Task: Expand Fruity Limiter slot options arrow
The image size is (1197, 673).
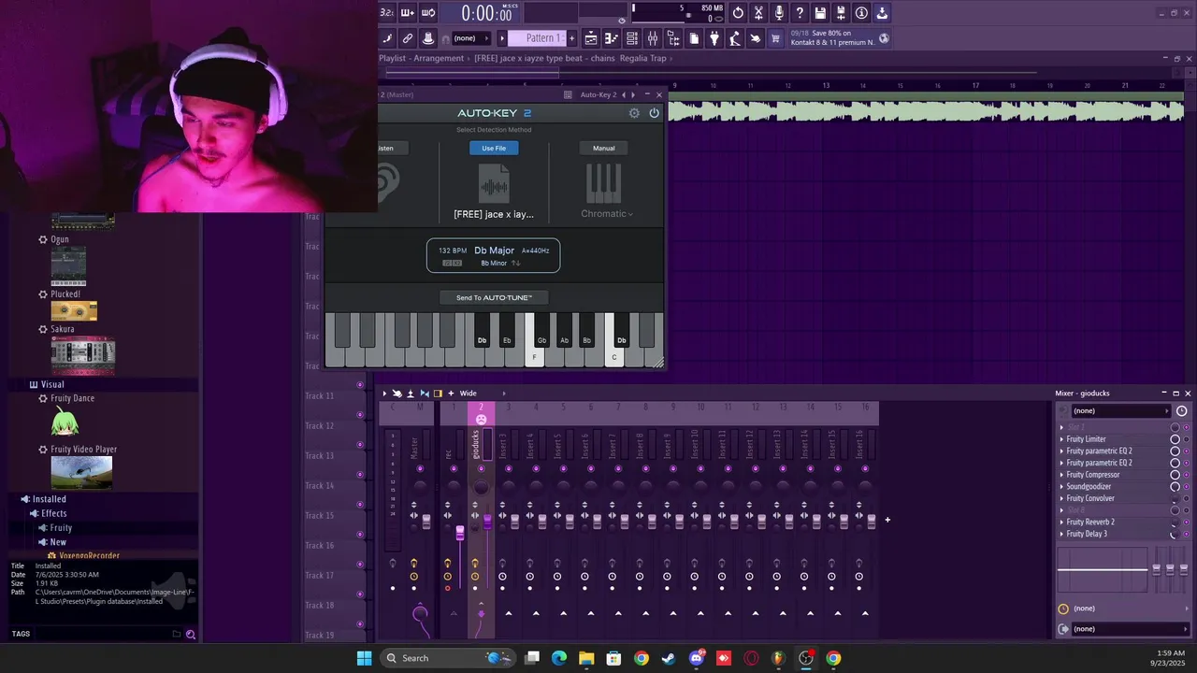Action: tap(1061, 439)
